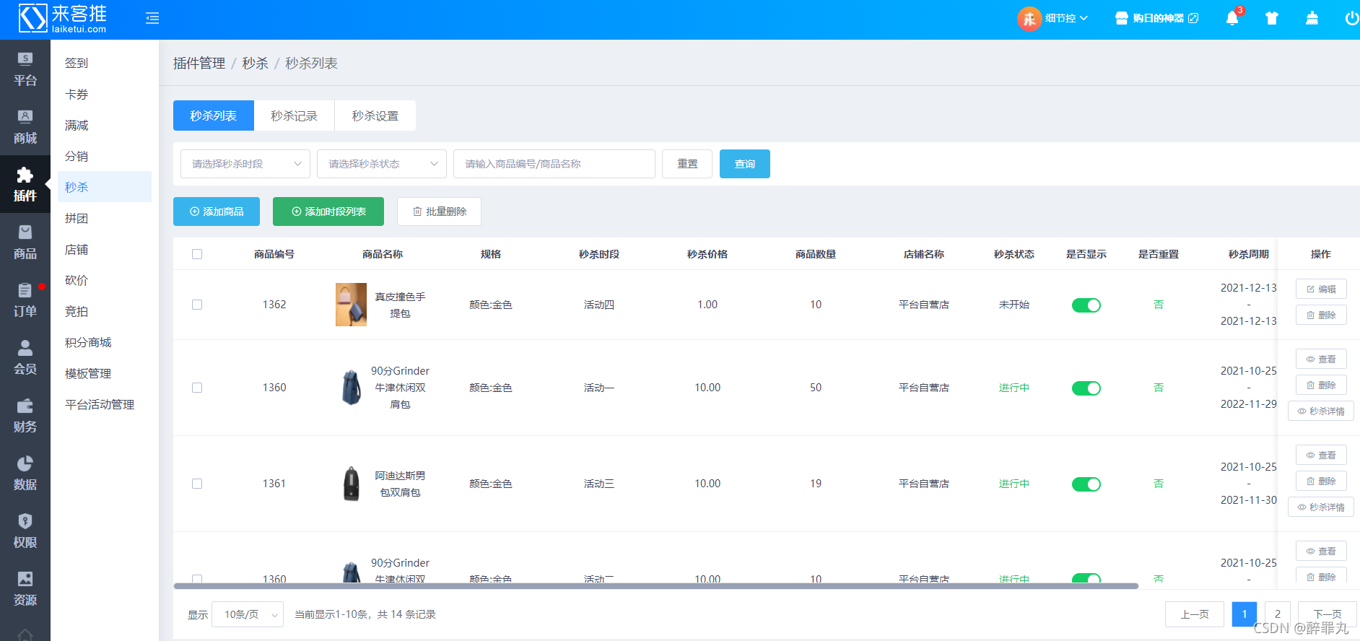This screenshot has width=1360, height=641.
Task: Open the 财务 sidebar section
Action: click(x=25, y=416)
